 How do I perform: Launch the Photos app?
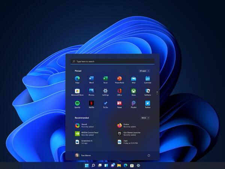coord(91,92)
